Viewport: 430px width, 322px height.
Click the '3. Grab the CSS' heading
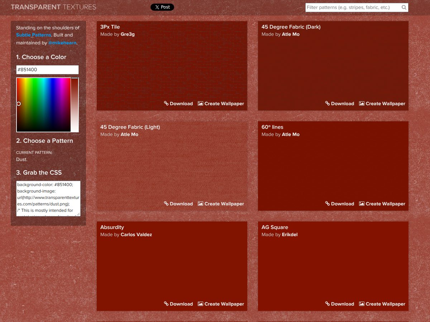coord(39,173)
